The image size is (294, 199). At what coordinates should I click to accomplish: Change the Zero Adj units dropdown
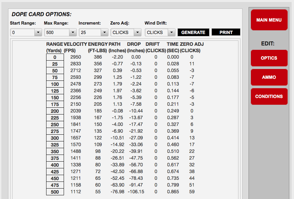point(126,32)
